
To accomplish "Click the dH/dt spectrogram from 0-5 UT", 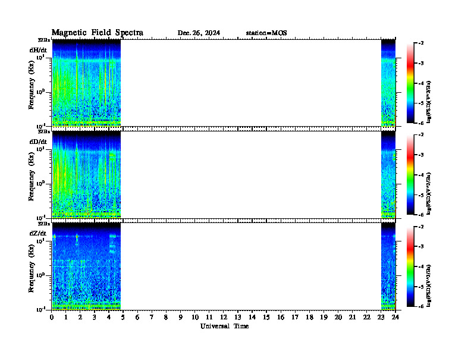I will [x=86, y=83].
